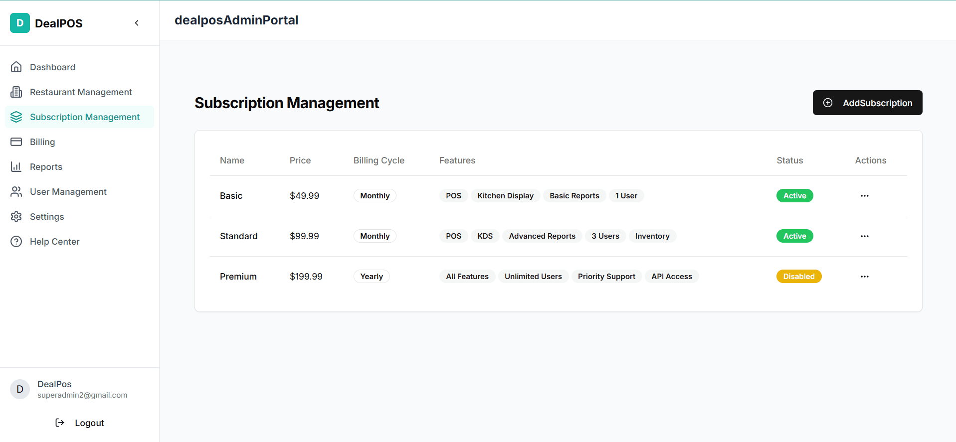Collapse the sidebar with the chevron arrow
Screen dimensions: 956x442
click(137, 23)
